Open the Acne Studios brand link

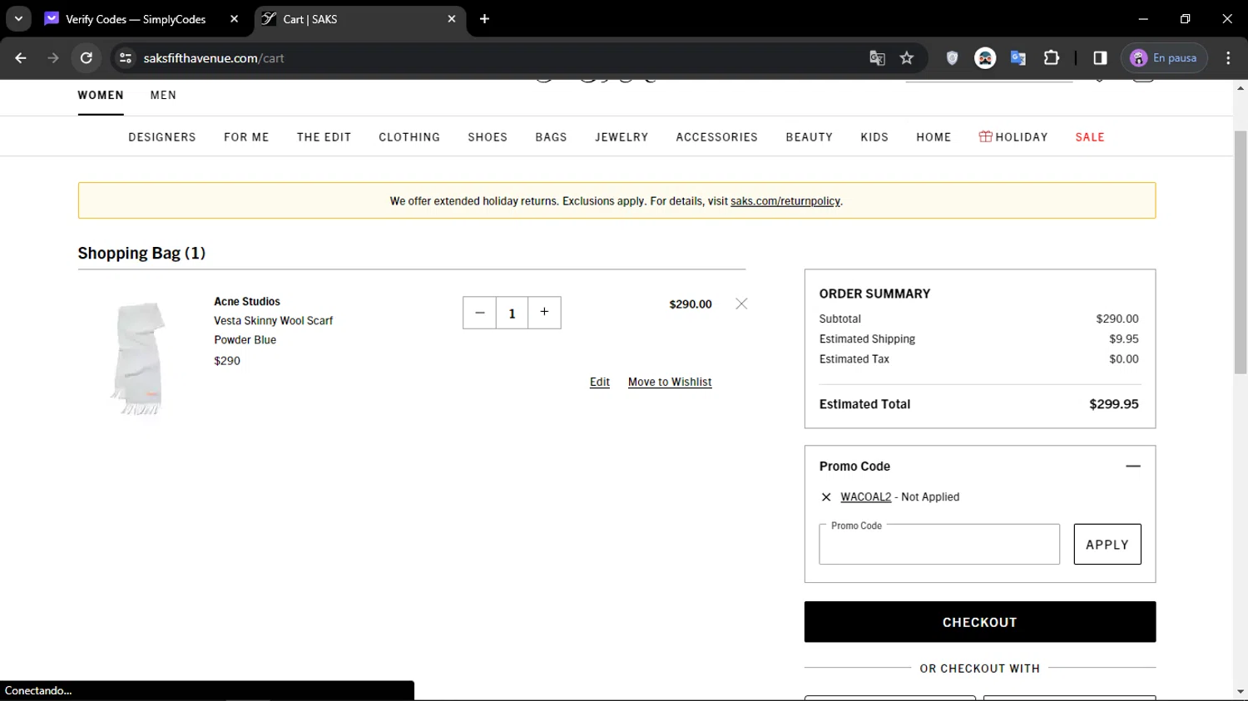[x=247, y=301]
